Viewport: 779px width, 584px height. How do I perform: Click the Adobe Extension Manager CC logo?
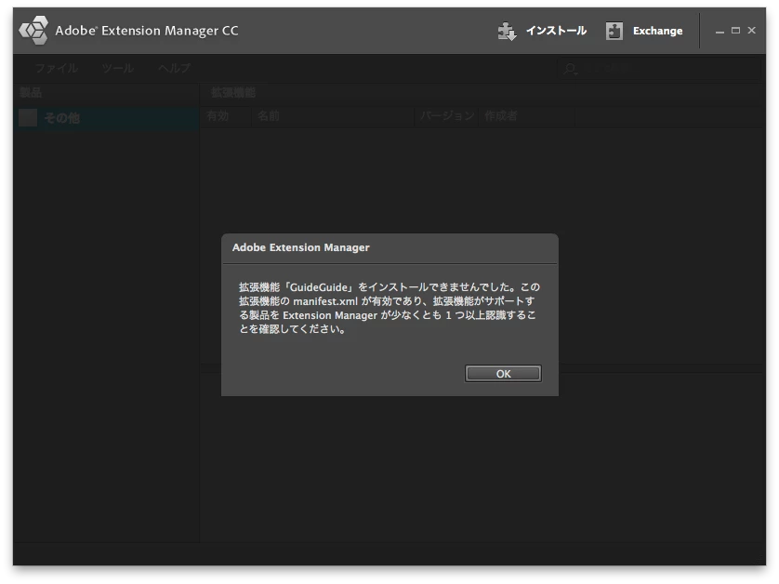click(33, 31)
